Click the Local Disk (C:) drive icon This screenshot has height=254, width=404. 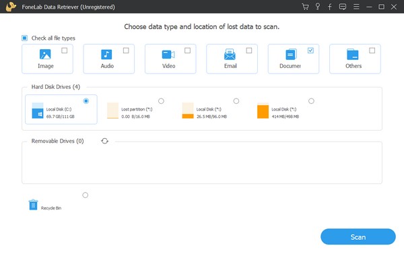(x=38, y=110)
